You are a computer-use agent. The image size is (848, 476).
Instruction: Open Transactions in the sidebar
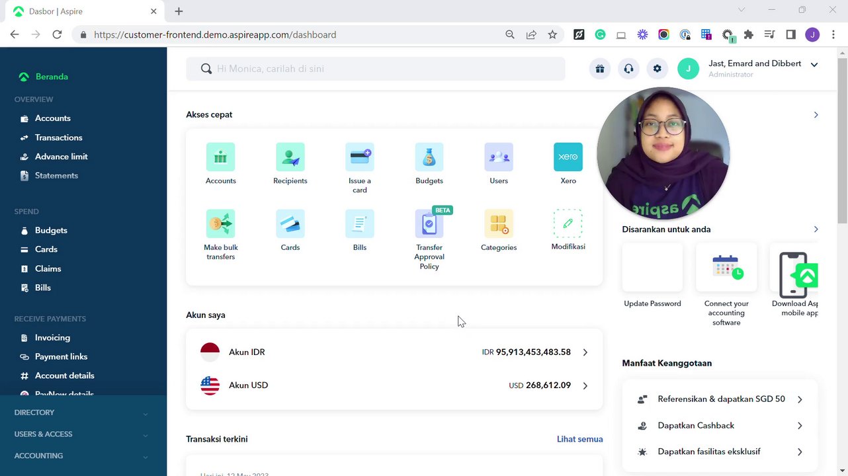coord(59,138)
